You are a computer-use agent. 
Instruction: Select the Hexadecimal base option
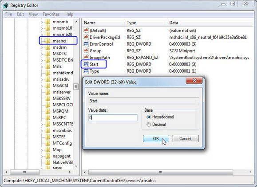[149, 117]
